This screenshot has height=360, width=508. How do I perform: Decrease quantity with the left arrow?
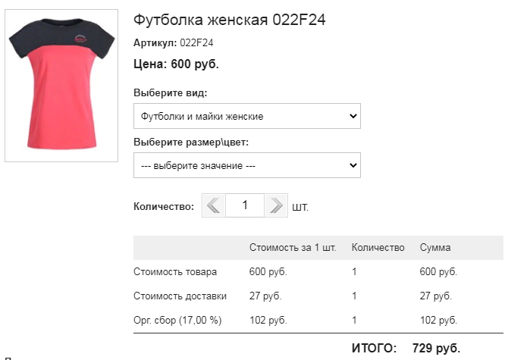[214, 205]
